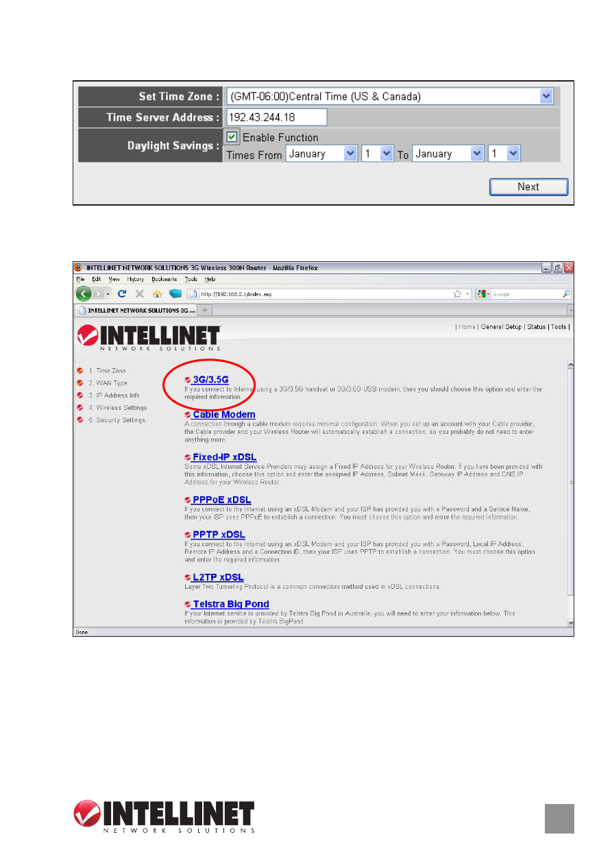Click the red check icon next to L2TP xDSL
612x863 pixels.
click(188, 578)
